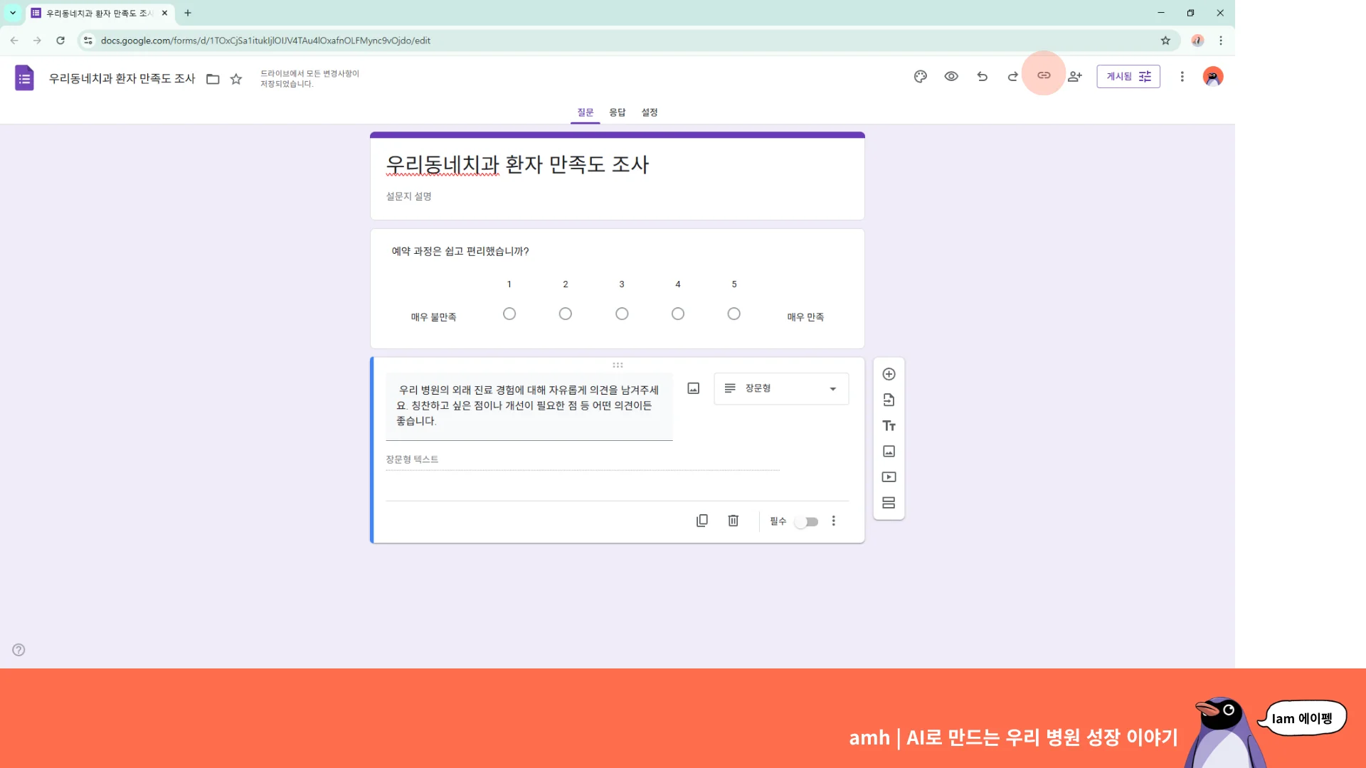Open the 설정 tab
Screen dimensions: 1366x768
[649, 112]
